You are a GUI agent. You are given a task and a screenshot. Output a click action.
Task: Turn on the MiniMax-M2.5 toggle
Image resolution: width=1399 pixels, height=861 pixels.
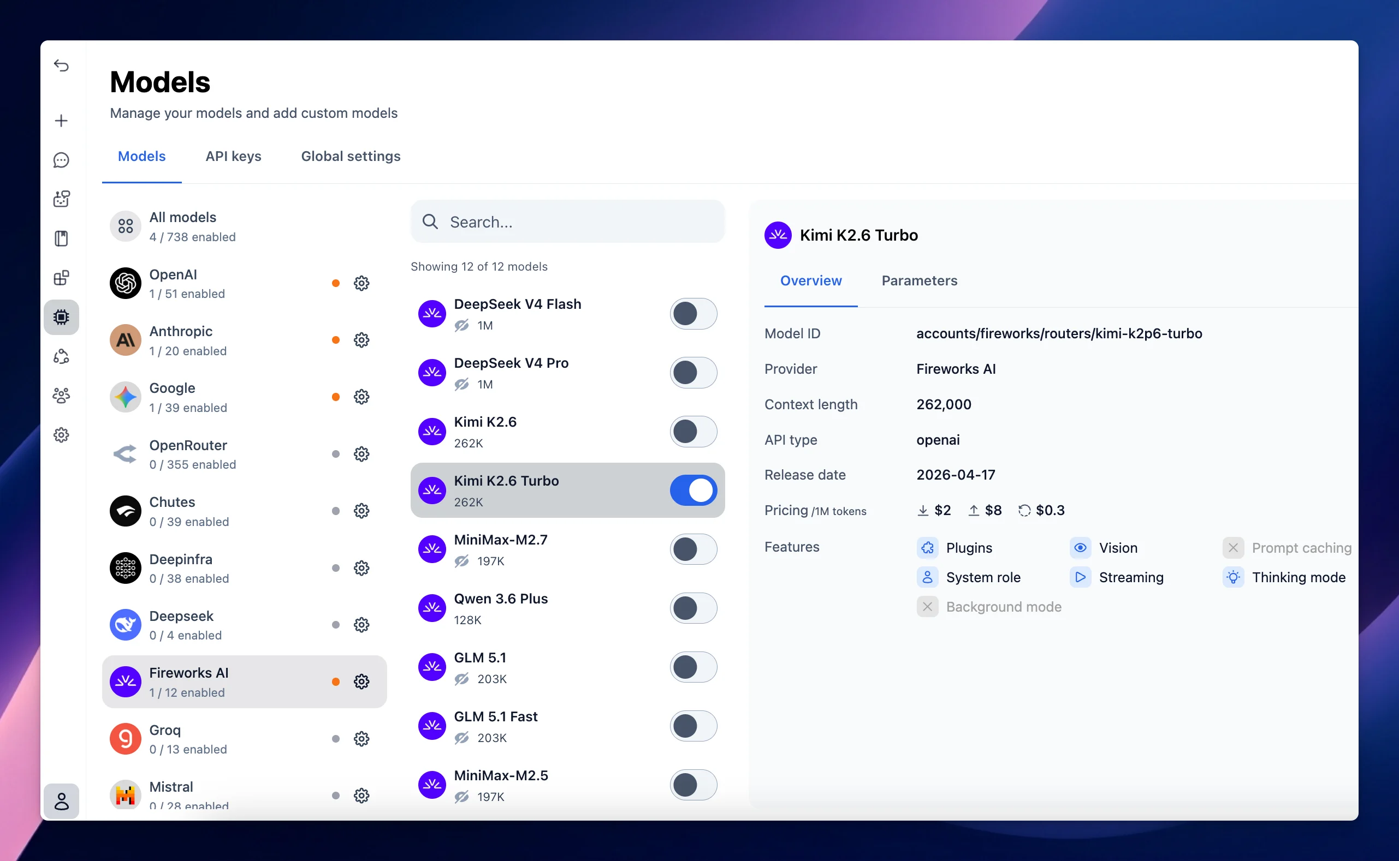(693, 785)
